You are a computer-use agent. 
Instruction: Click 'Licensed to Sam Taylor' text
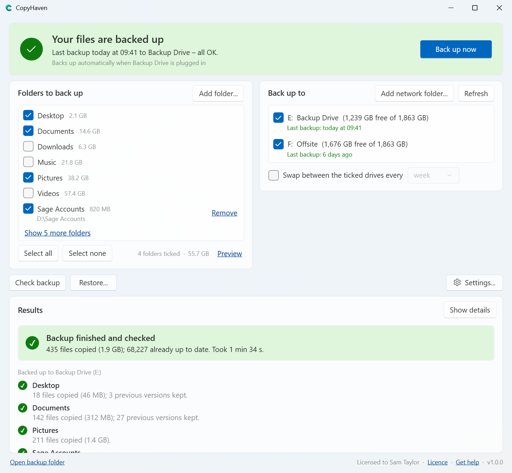[x=388, y=462]
